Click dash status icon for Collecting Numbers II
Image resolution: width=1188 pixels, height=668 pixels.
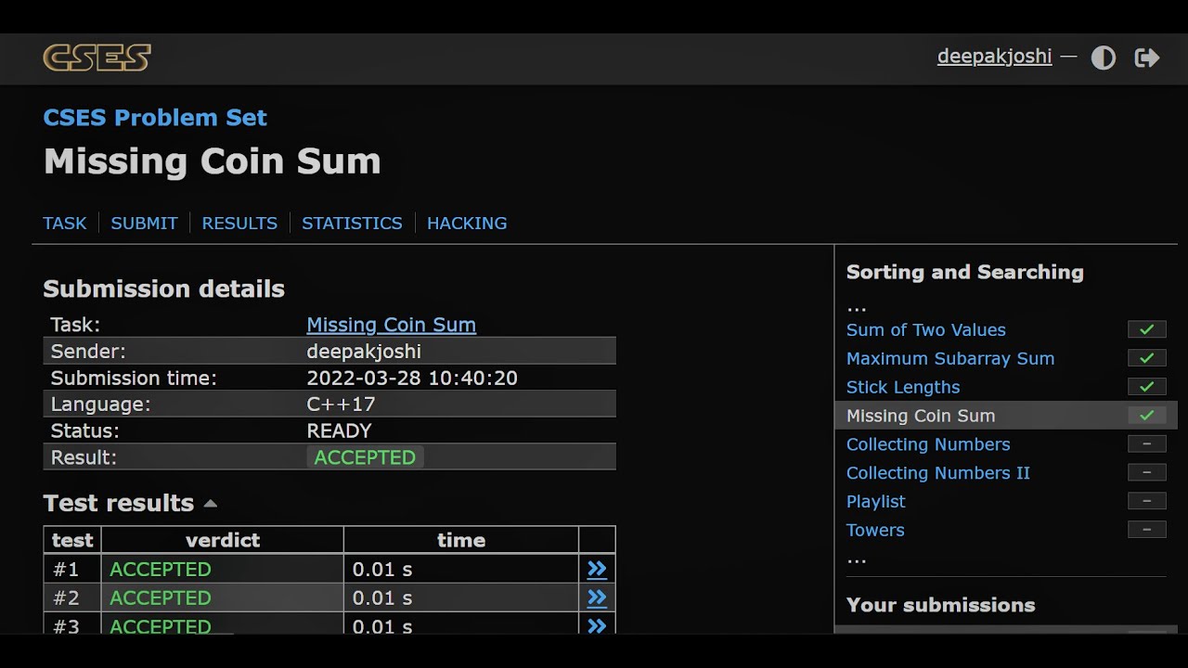[1147, 473]
